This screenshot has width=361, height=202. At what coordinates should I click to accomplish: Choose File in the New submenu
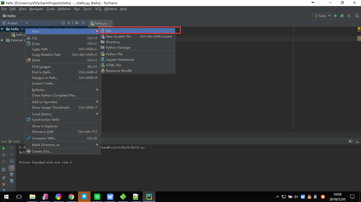(x=137, y=31)
